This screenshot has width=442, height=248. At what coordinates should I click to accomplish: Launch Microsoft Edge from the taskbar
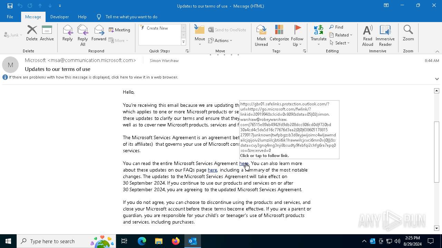pyautogui.click(x=142, y=241)
